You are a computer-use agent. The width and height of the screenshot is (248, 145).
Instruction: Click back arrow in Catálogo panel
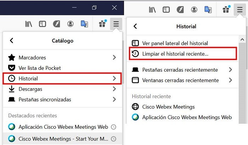click(12, 41)
